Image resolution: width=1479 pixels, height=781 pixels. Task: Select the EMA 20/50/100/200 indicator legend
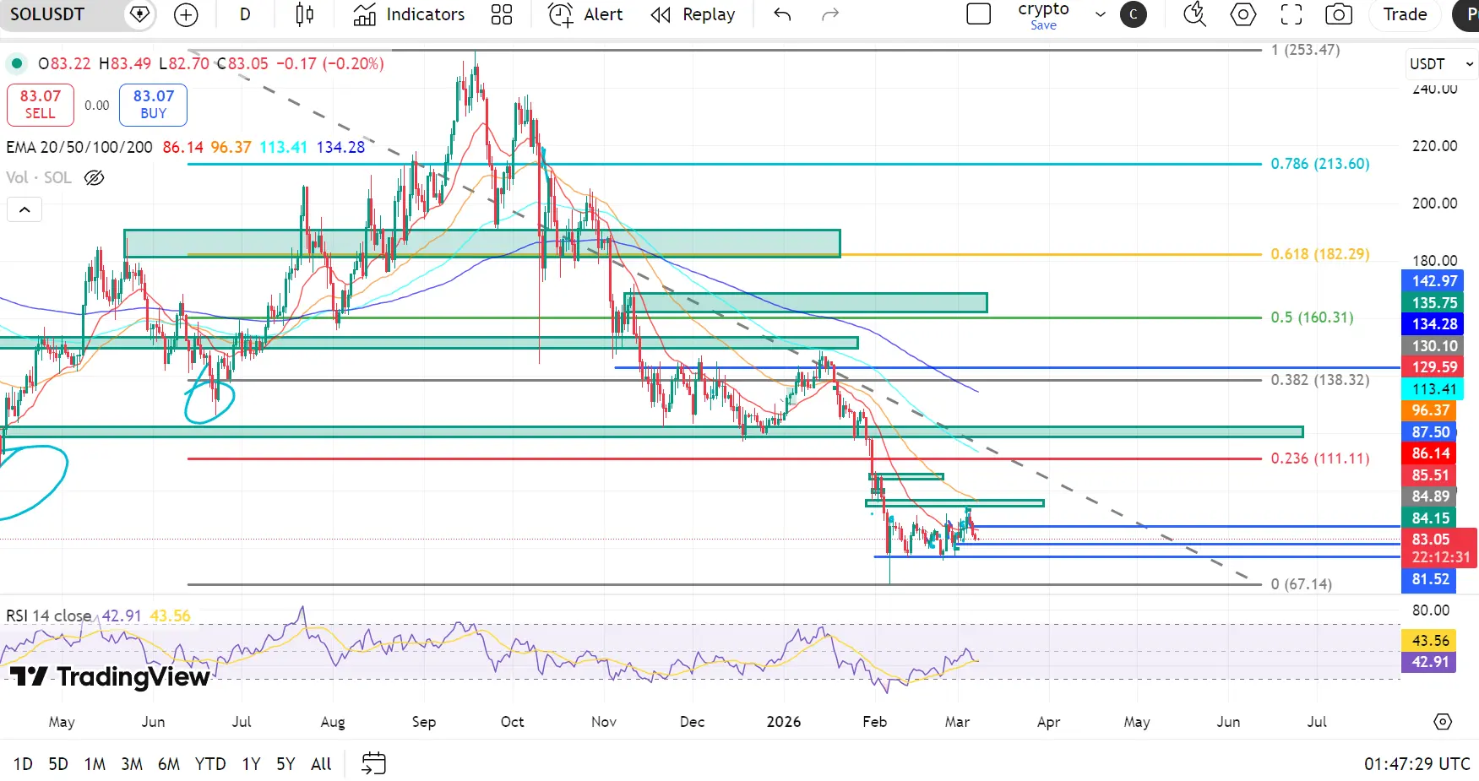[x=79, y=147]
